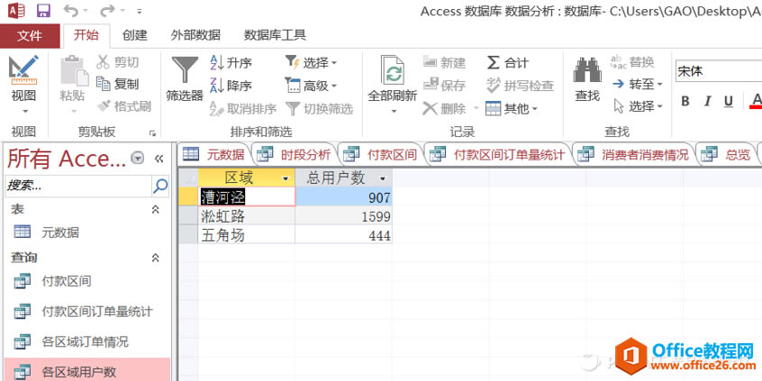Click the 粘贴 clipboard icon
The height and width of the screenshot is (381, 762).
pyautogui.click(x=73, y=71)
